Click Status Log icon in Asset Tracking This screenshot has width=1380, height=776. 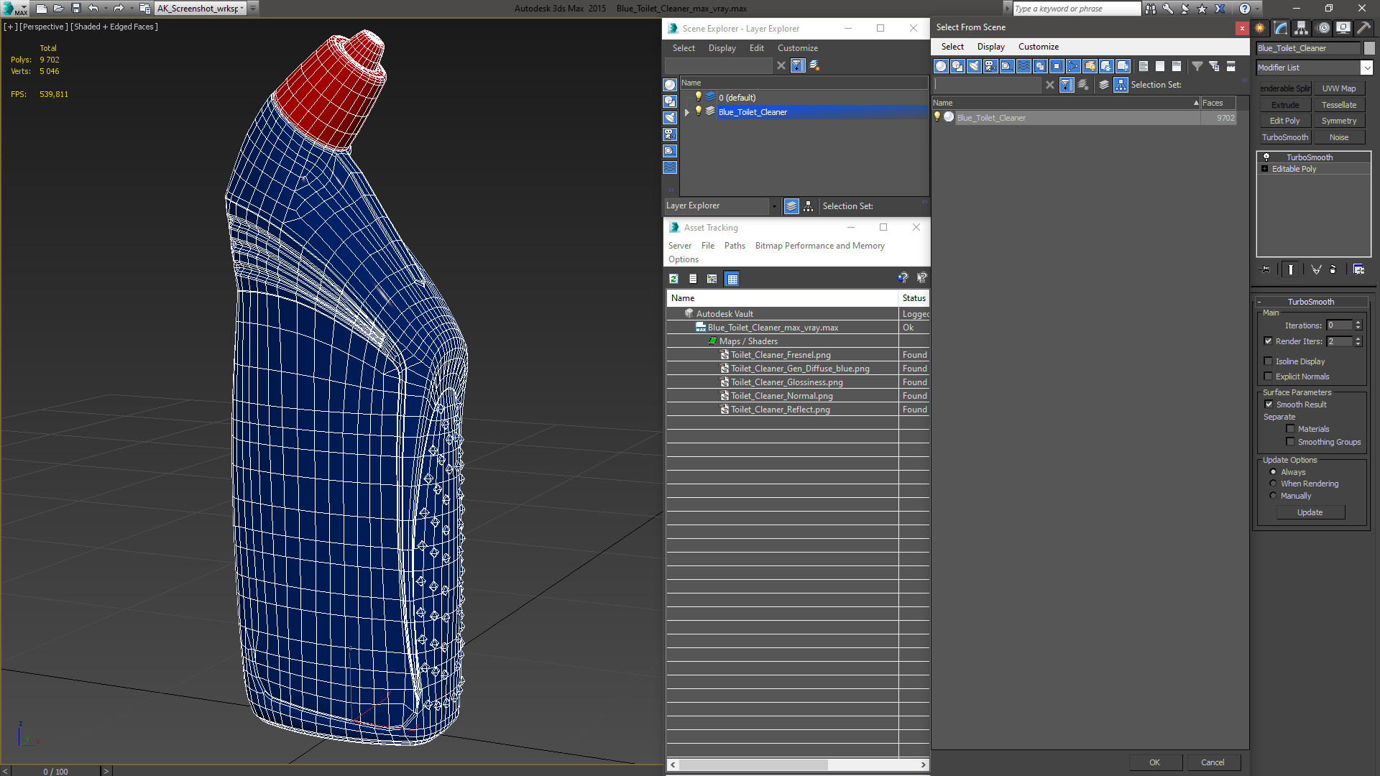pyautogui.click(x=693, y=279)
